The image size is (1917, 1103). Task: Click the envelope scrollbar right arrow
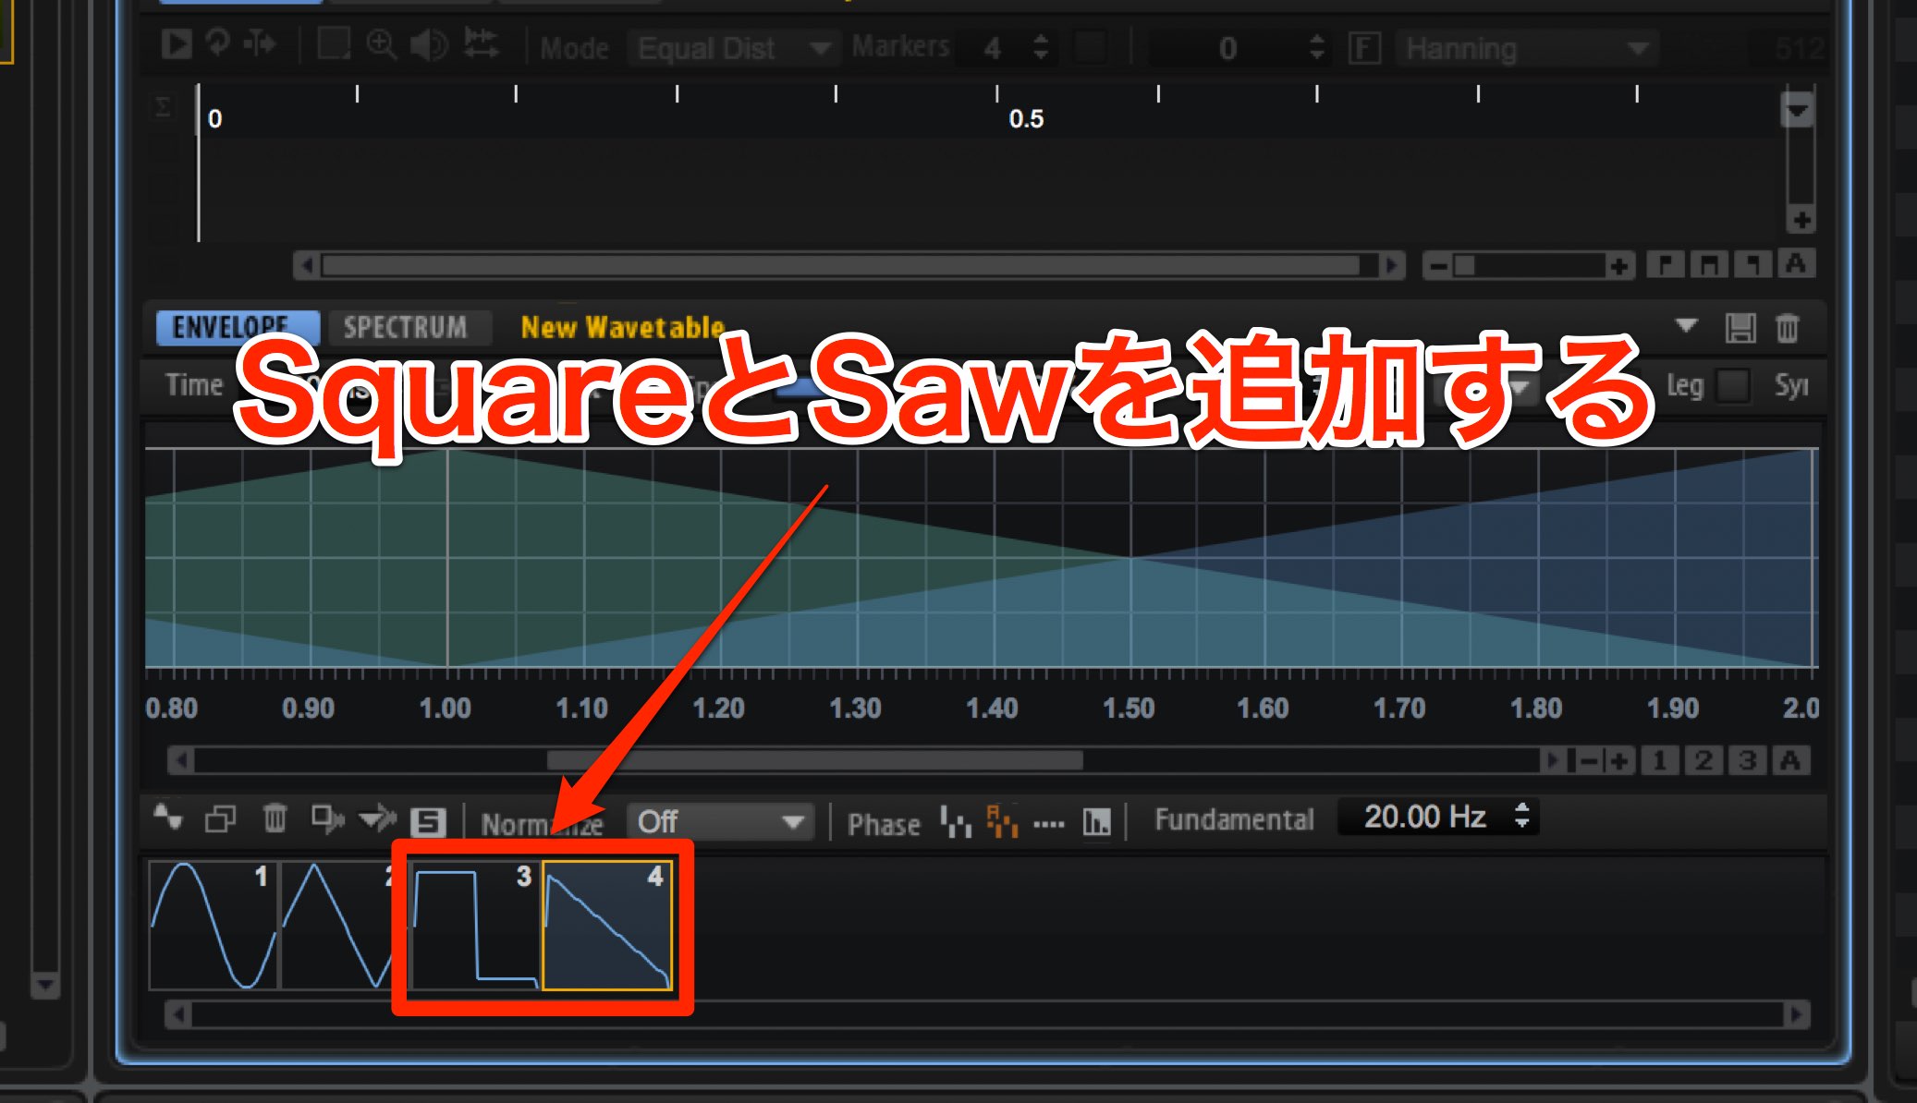pos(1553,760)
